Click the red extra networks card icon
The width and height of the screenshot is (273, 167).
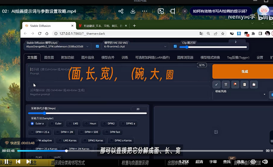235,85
